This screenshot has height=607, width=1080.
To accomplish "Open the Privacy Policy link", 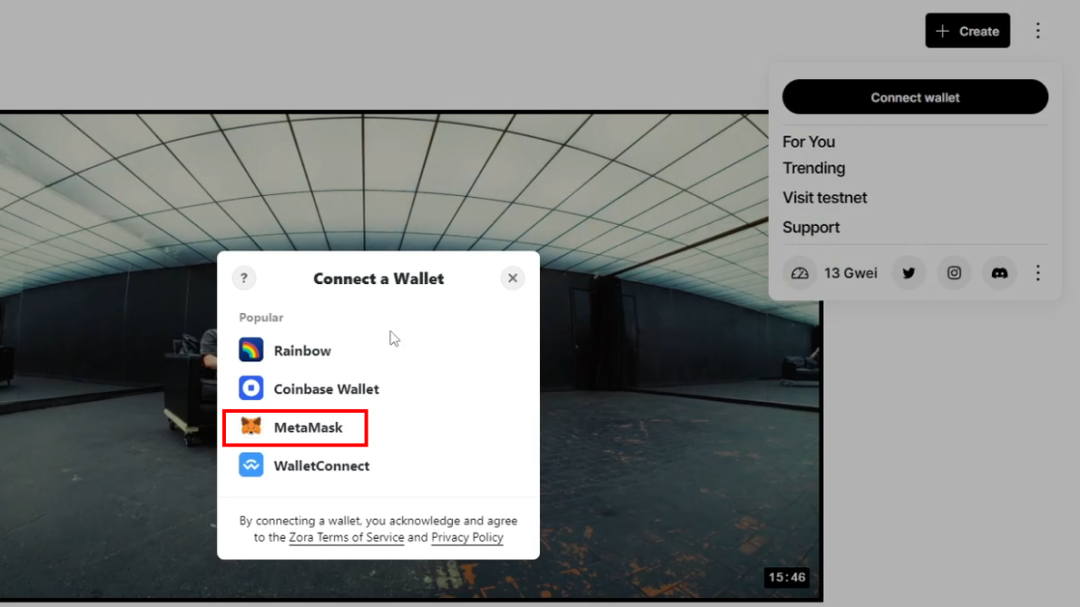I will coord(467,538).
